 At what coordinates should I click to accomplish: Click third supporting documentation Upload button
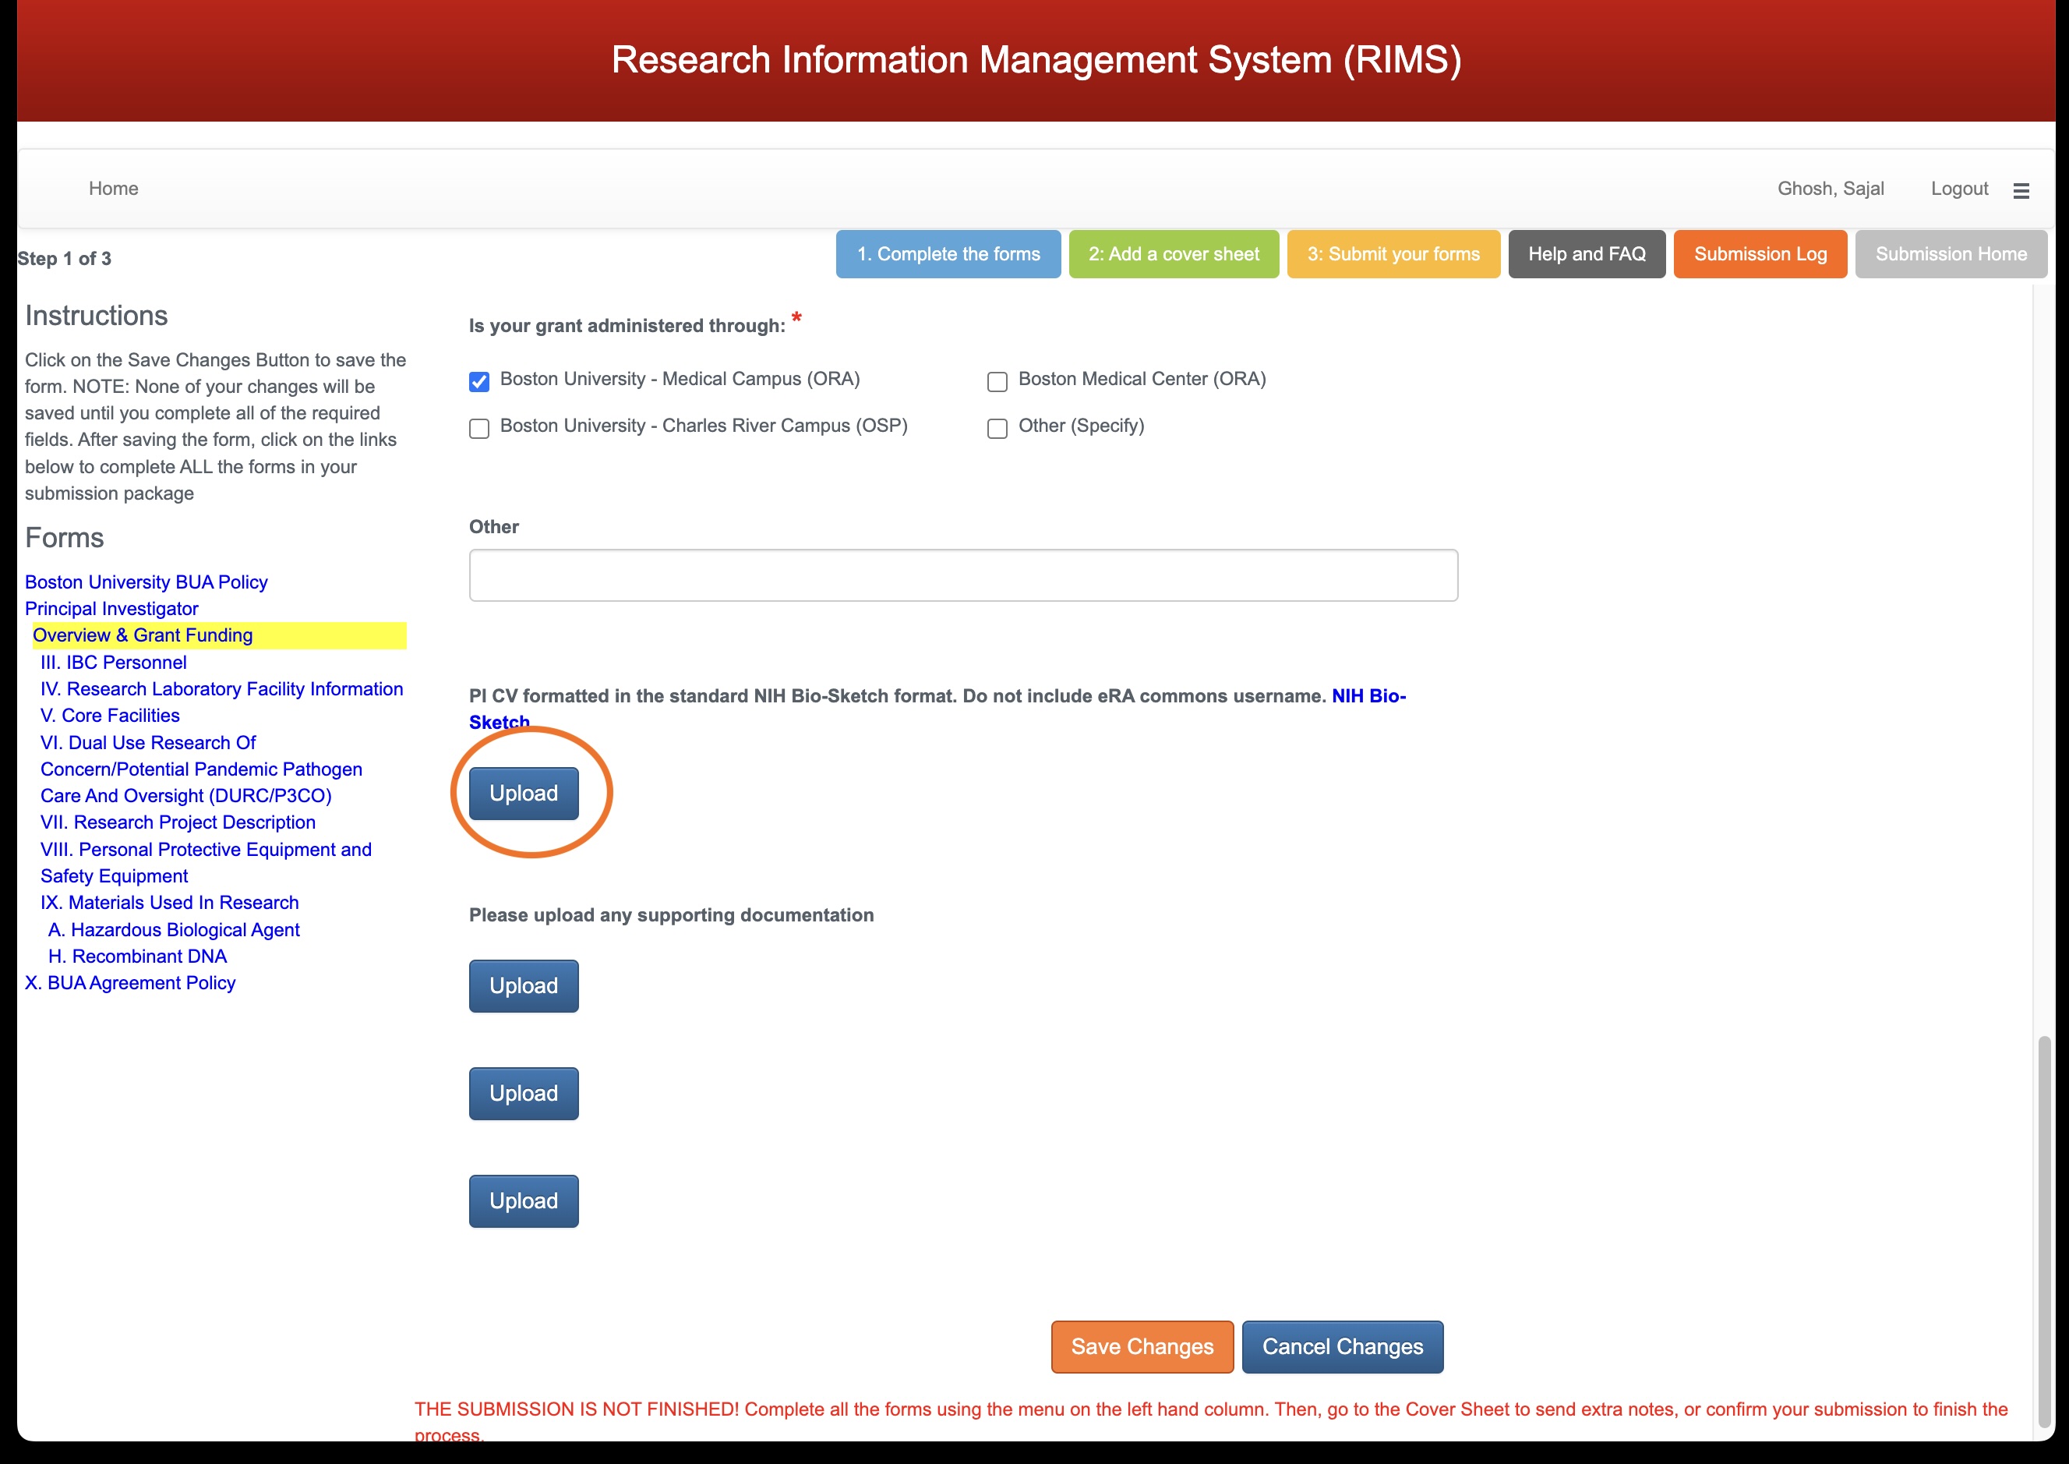(524, 1201)
